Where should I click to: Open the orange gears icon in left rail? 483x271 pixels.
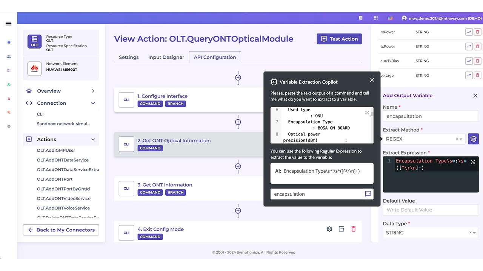tap(9, 113)
